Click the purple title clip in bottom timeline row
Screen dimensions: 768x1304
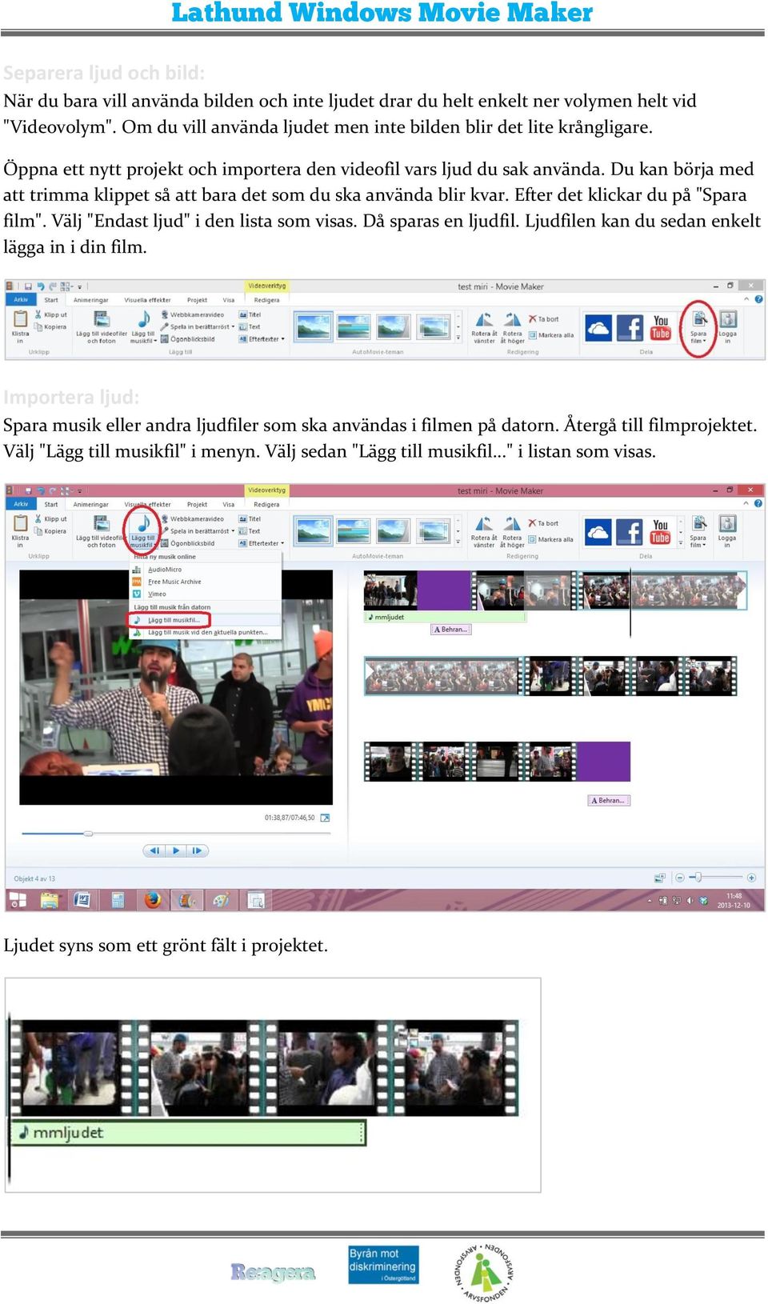coord(603,760)
